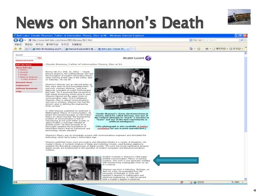Click the browser Forward arrow button

21,40
